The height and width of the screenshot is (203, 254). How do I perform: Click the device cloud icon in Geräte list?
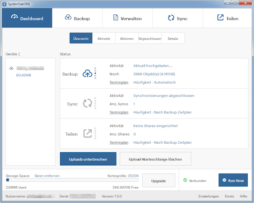click(x=11, y=69)
